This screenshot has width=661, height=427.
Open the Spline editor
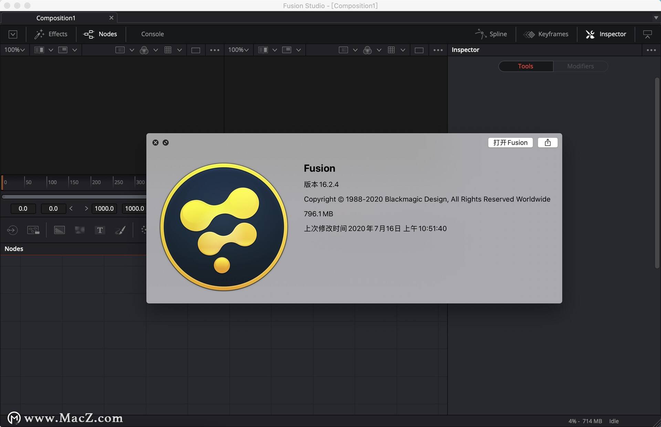491,34
